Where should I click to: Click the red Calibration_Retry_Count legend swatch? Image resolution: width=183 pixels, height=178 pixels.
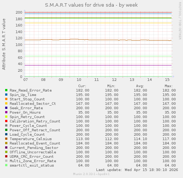(x=6, y=121)
